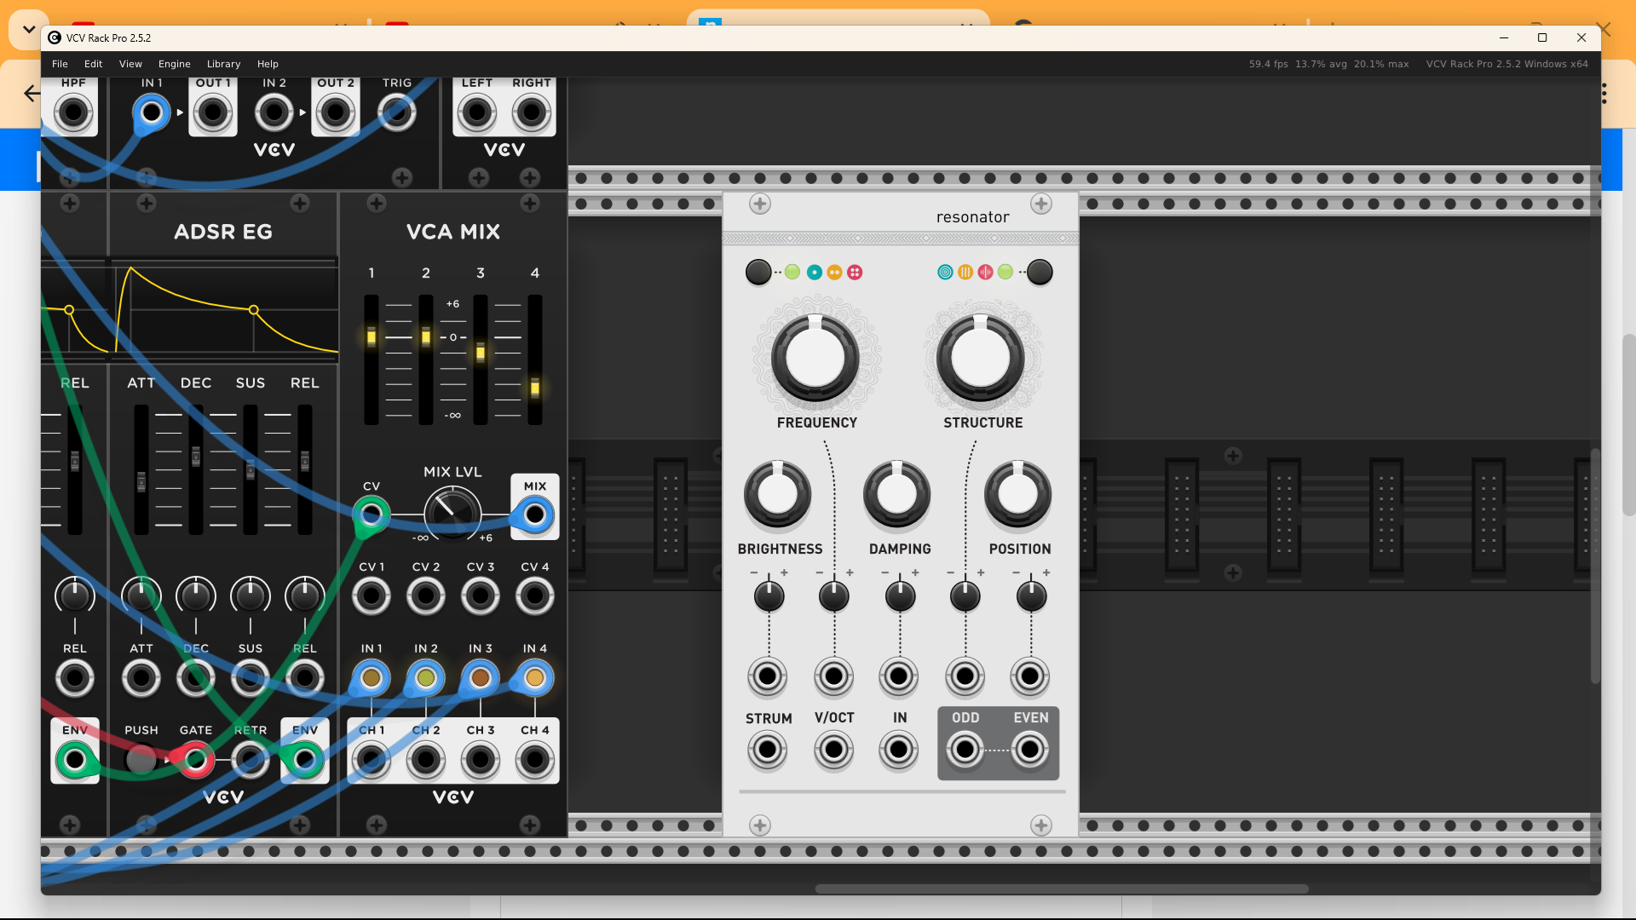Click the CV 2 input jack
This screenshot has width=1636, height=920.
click(x=426, y=596)
